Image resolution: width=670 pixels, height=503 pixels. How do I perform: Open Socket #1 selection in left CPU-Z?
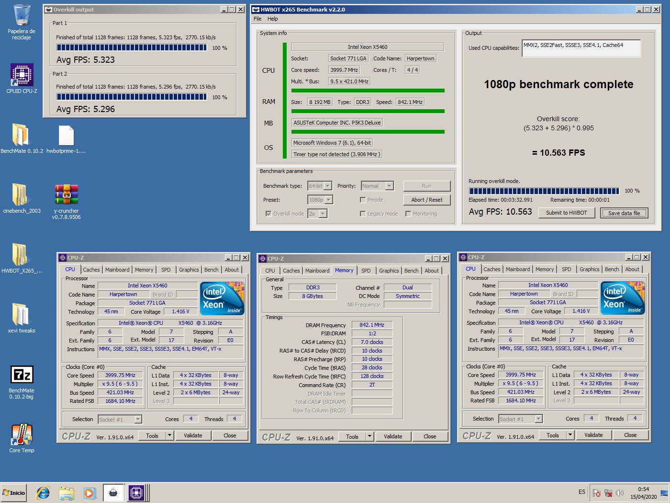point(120,420)
